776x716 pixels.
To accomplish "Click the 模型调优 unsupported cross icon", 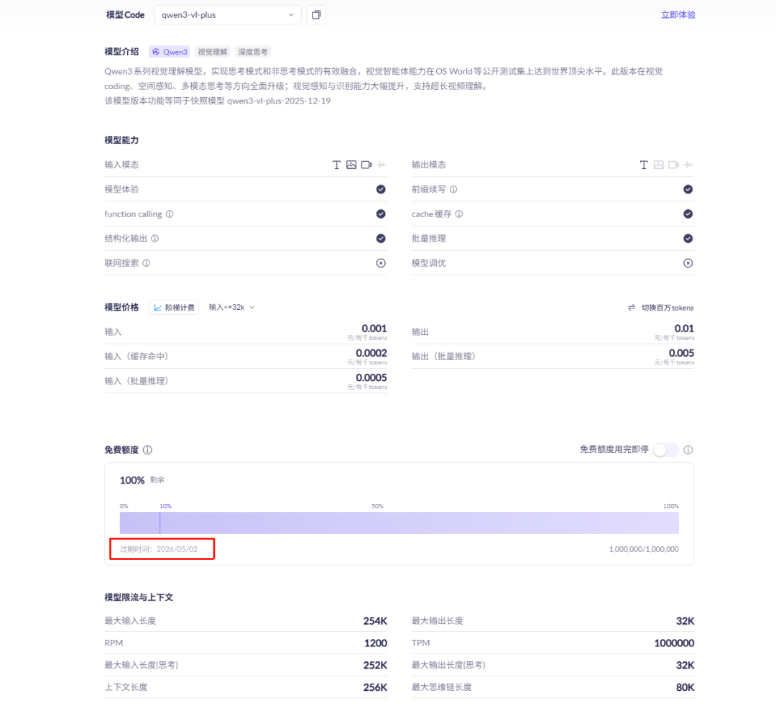I will (688, 263).
